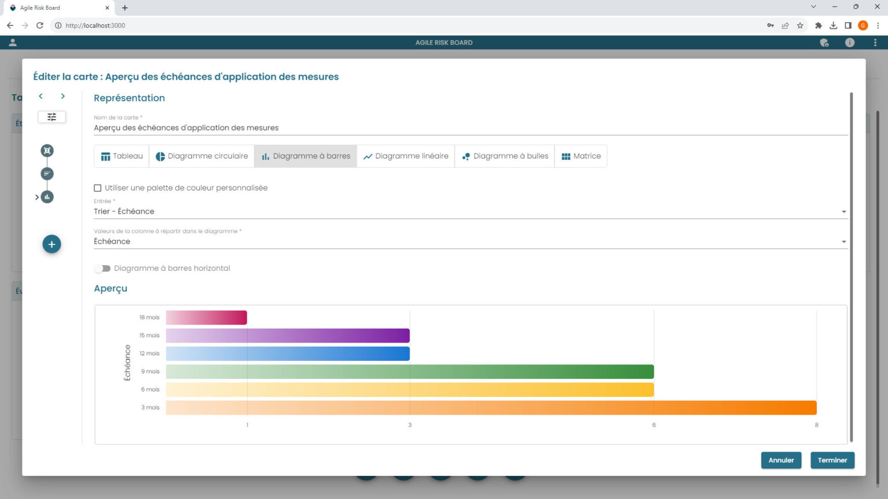This screenshot has width=888, height=499.
Task: Click the round plus add-step button
Action: tap(51, 244)
